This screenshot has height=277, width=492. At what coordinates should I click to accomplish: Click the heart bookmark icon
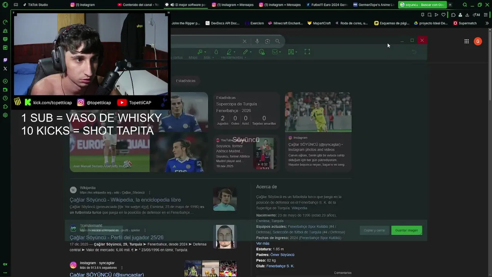click(x=443, y=15)
